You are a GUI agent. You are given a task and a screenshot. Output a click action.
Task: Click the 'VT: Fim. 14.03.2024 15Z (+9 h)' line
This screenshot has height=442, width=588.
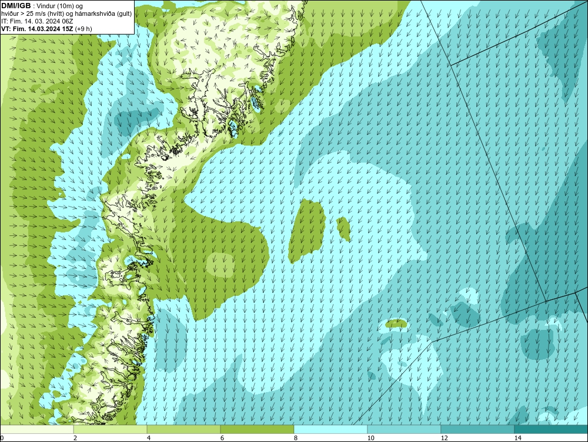(x=46, y=28)
